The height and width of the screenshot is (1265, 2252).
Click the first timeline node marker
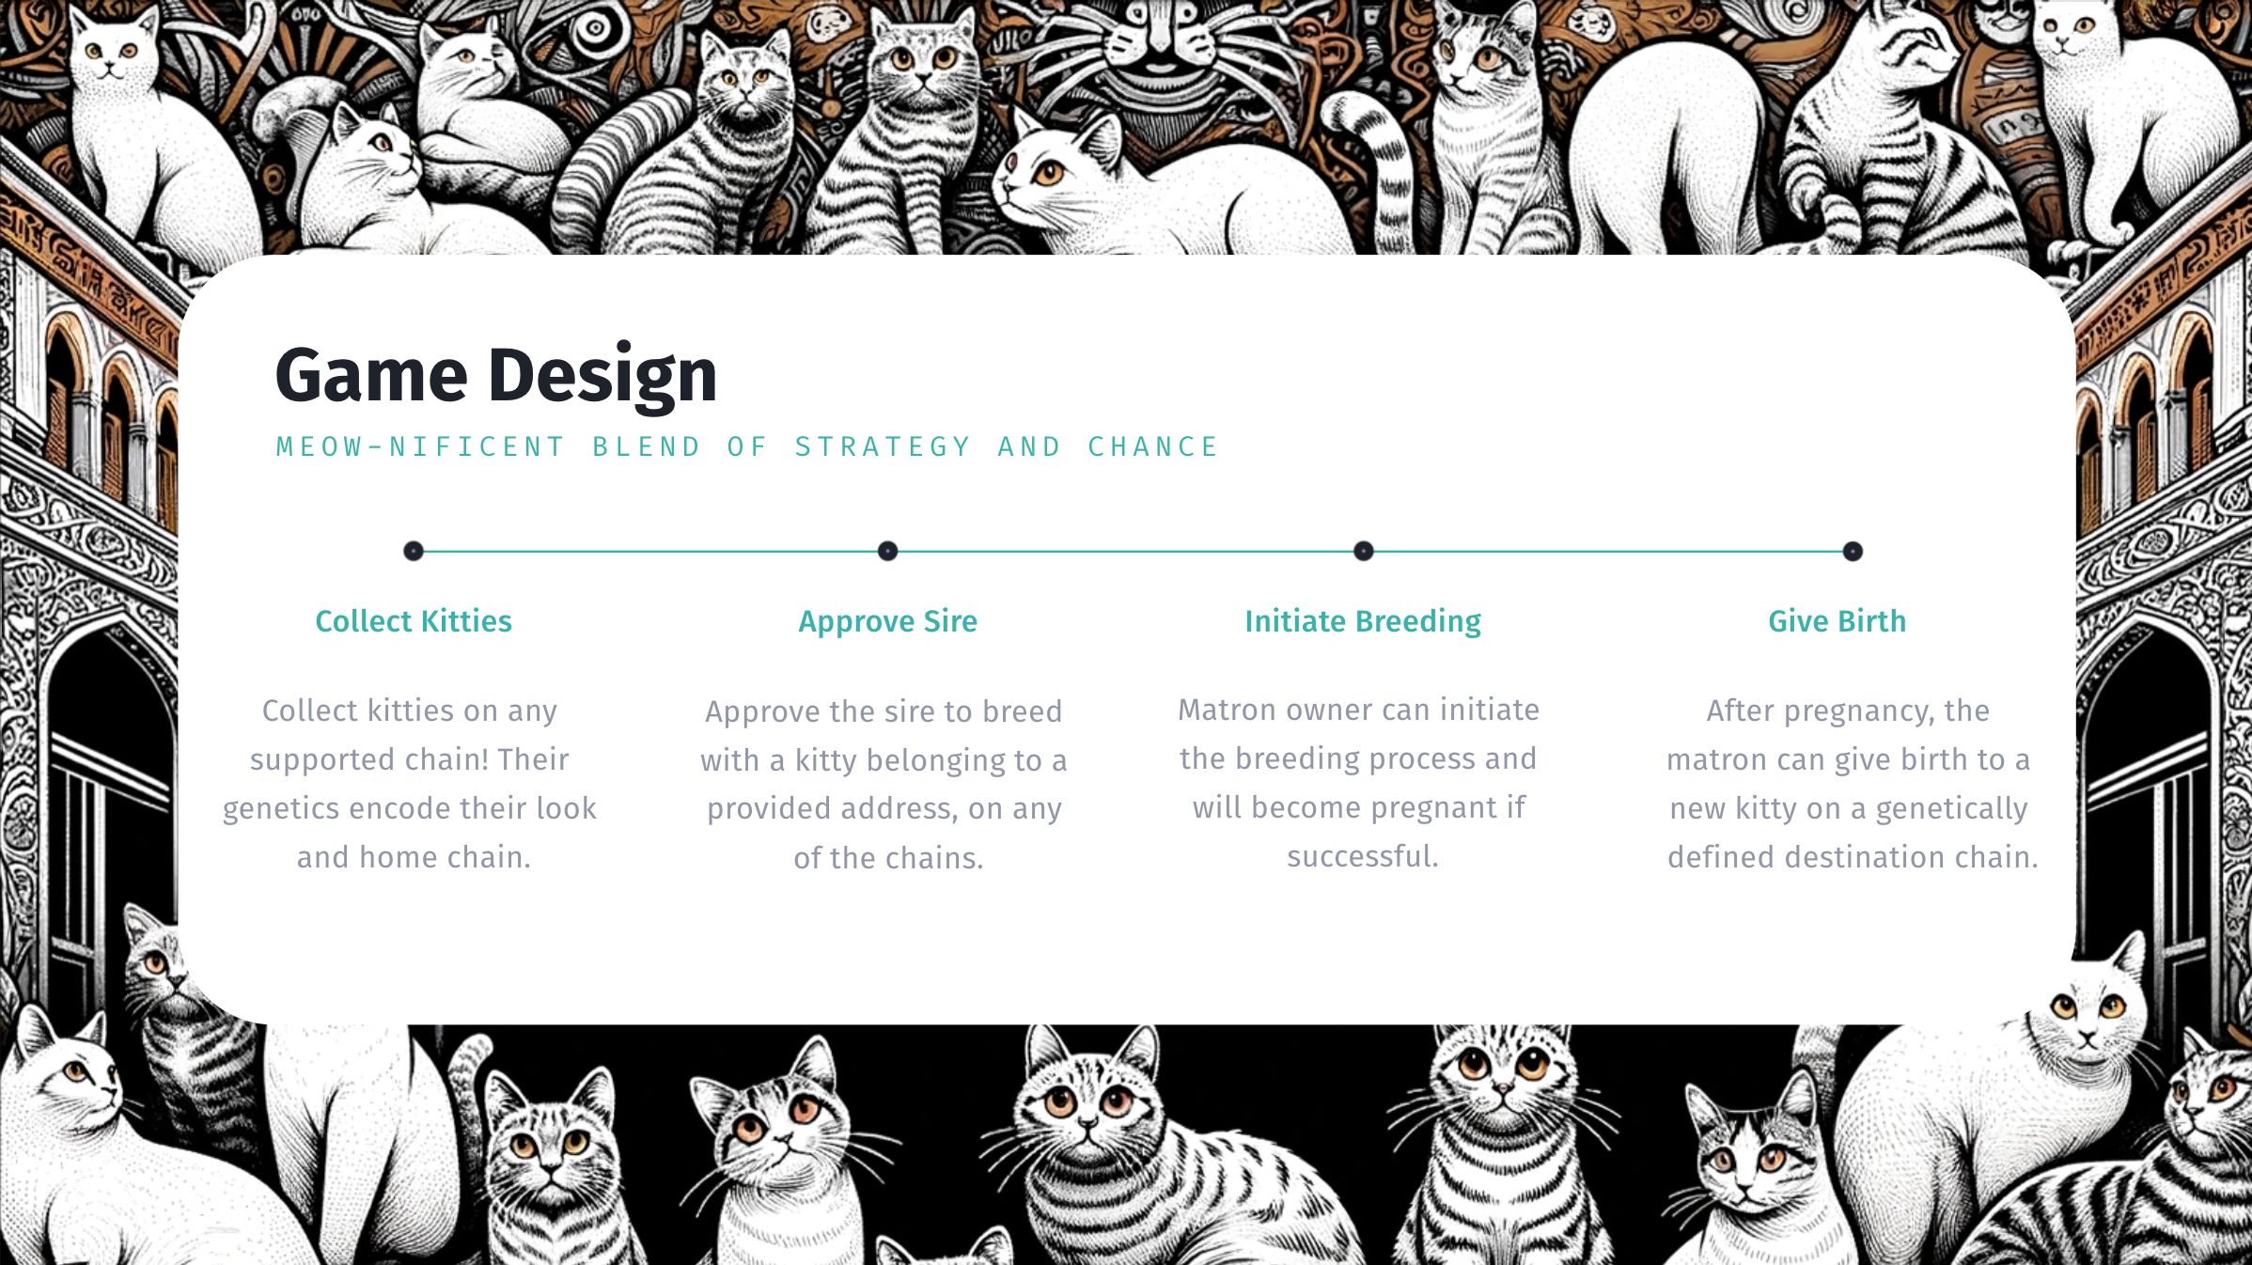[x=413, y=549]
